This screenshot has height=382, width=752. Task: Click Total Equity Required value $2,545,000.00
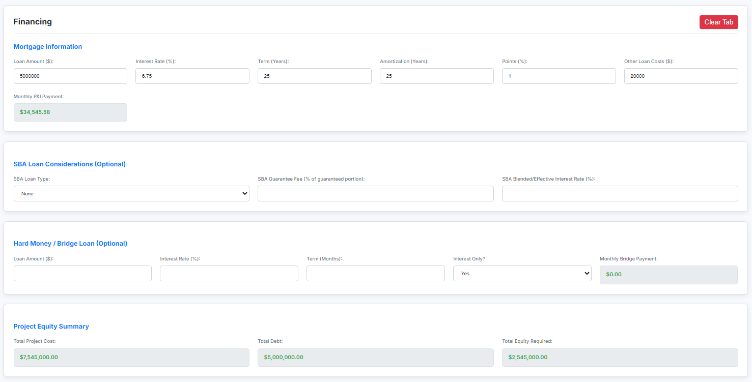click(620, 357)
